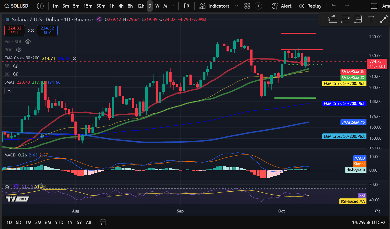Select the horizontal line drawing tool
The width and height of the screenshot is (390, 229).
pyautogui.click(x=345, y=19)
